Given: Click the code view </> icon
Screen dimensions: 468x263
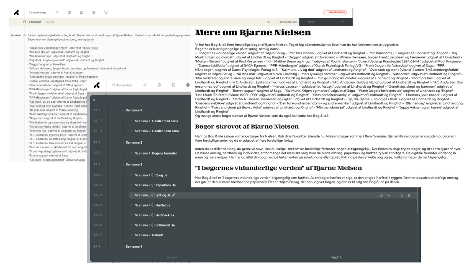Looking at the screenshot, I should point(269,22).
